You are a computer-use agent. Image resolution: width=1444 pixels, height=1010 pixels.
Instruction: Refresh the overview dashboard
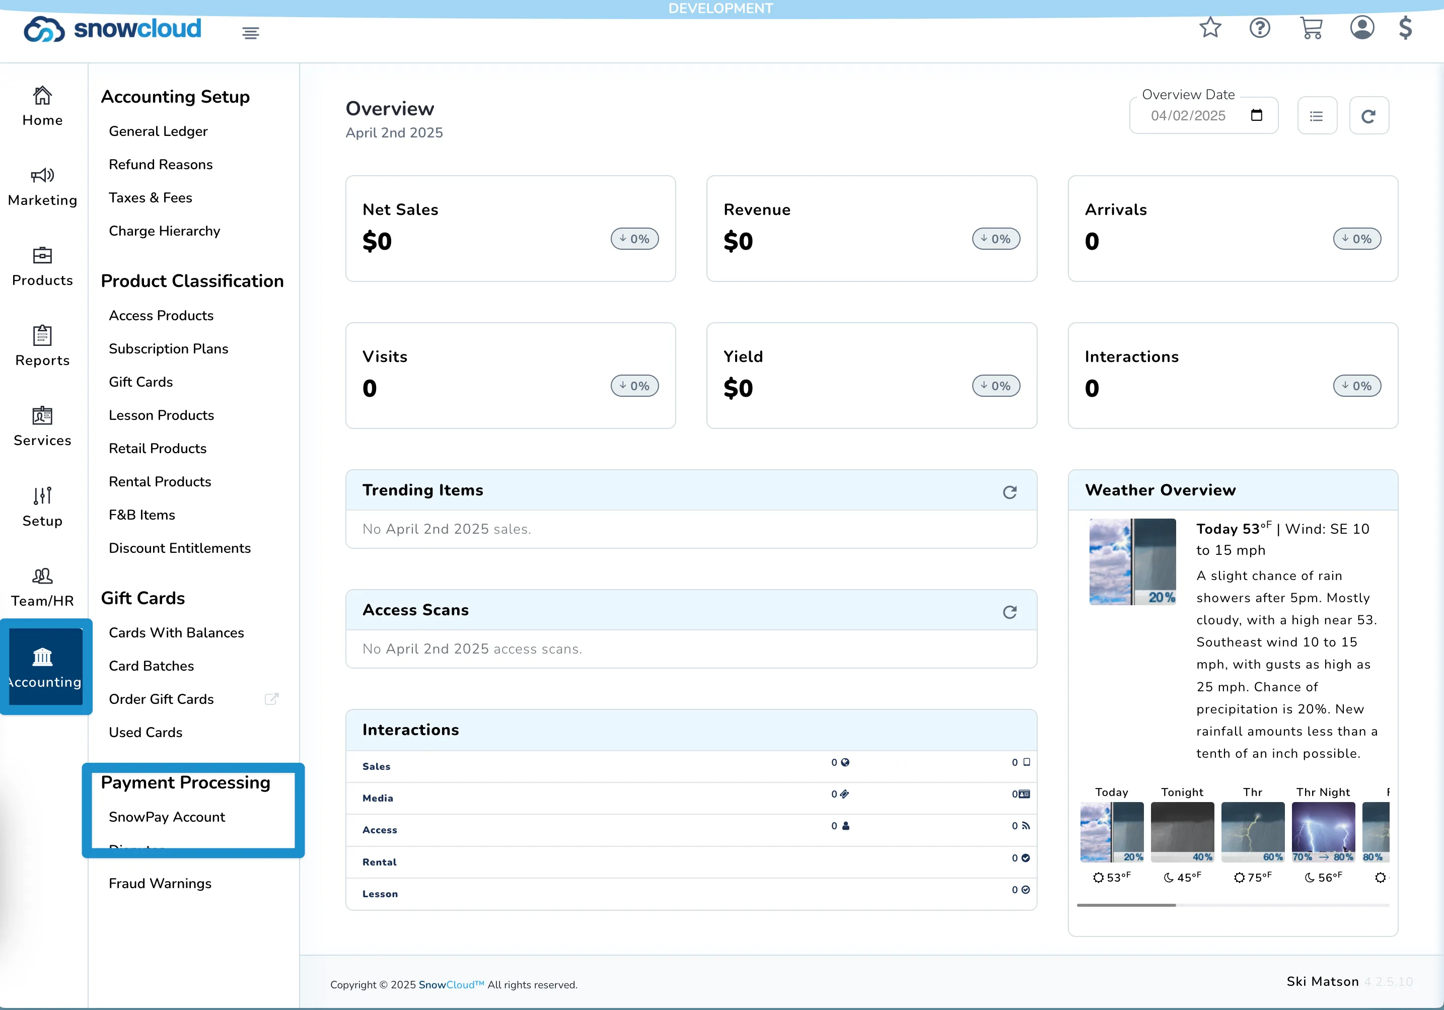(x=1368, y=116)
